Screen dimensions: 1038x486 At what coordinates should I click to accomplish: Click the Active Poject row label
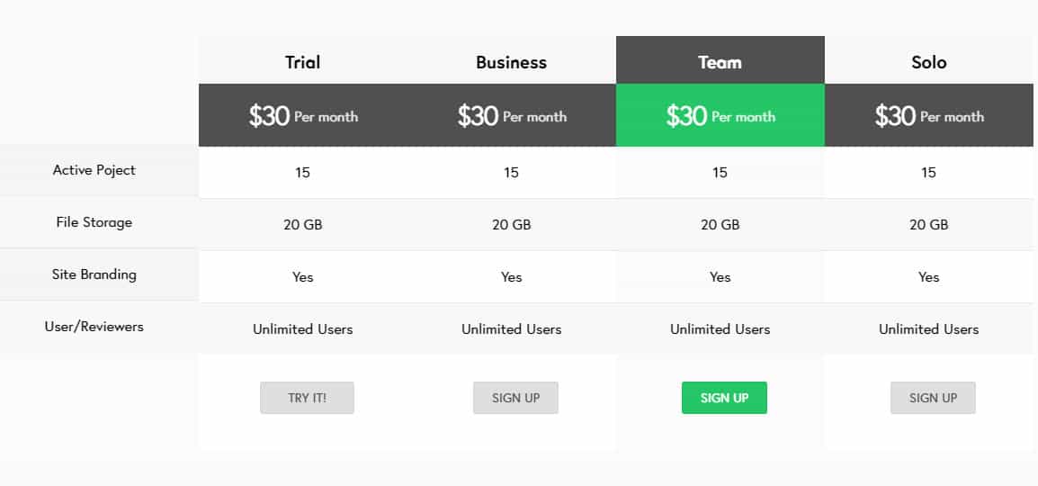[x=94, y=170]
